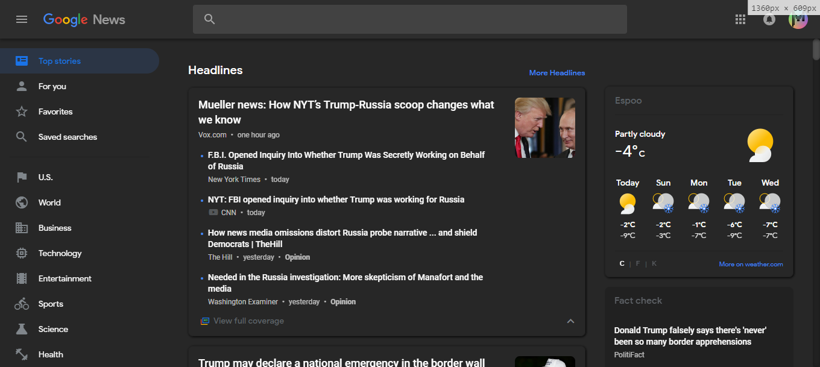
Task: Keep Celsius selected in the weather widget
Action: pos(622,263)
